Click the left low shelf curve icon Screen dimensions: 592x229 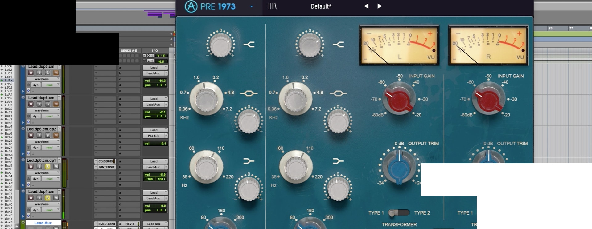[249, 161]
